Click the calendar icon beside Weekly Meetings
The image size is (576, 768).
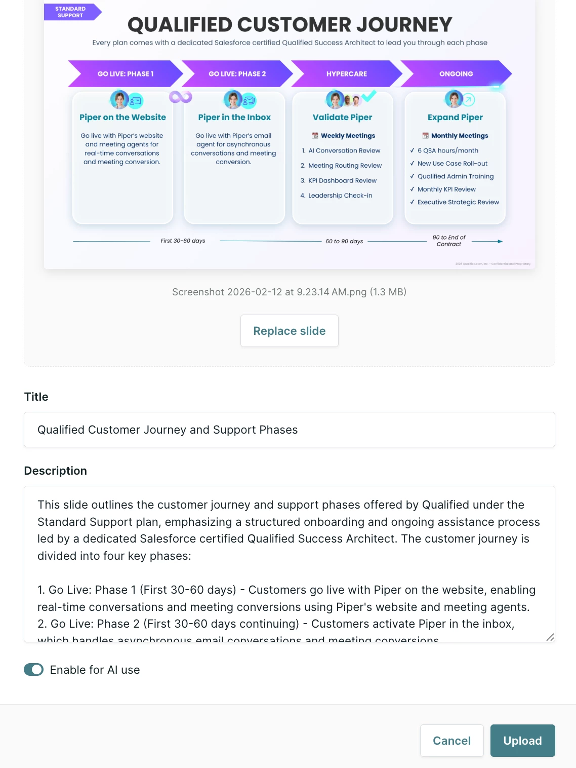click(x=315, y=136)
